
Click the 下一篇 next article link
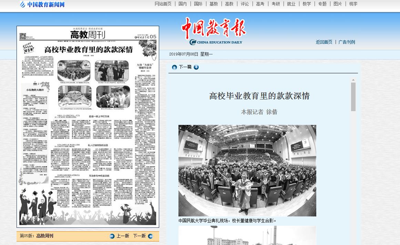coord(185,67)
